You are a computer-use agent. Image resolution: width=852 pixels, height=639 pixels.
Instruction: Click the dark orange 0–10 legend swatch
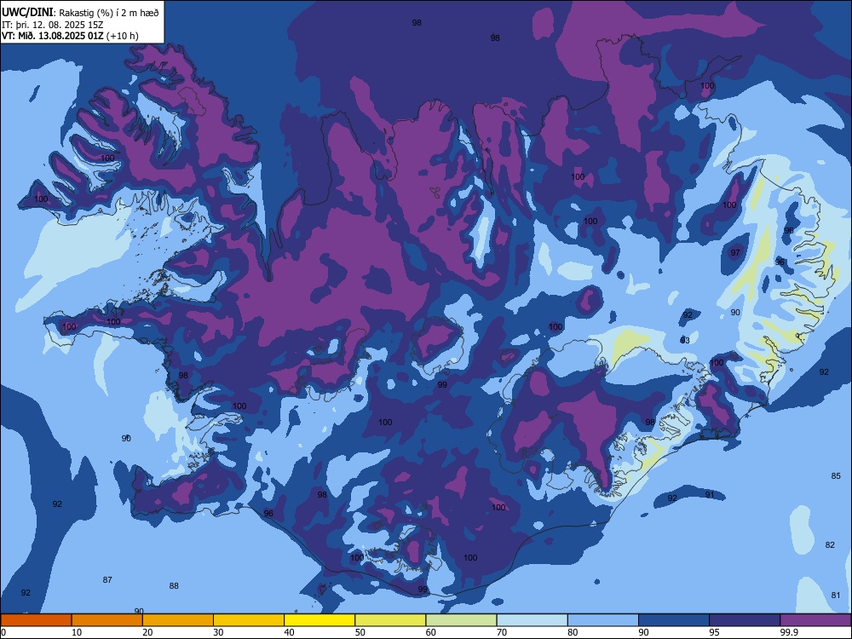[36, 620]
